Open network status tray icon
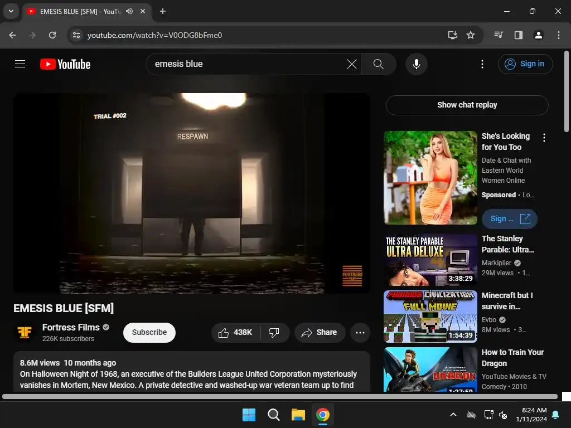The image size is (571, 428). coord(488,415)
